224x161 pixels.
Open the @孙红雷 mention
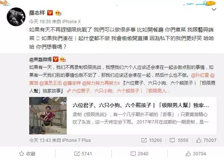[200, 75]
